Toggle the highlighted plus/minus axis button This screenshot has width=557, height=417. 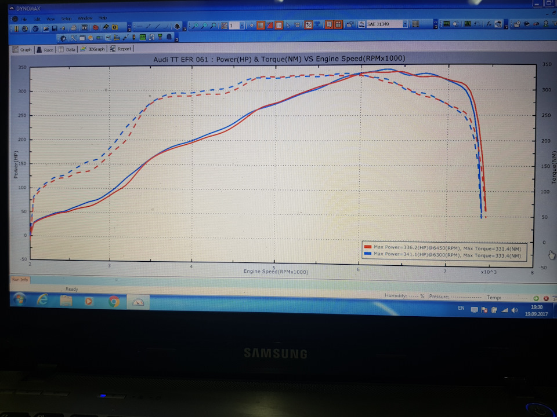coord(308,25)
